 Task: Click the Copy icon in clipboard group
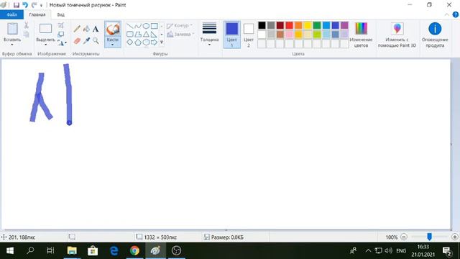coord(26,34)
